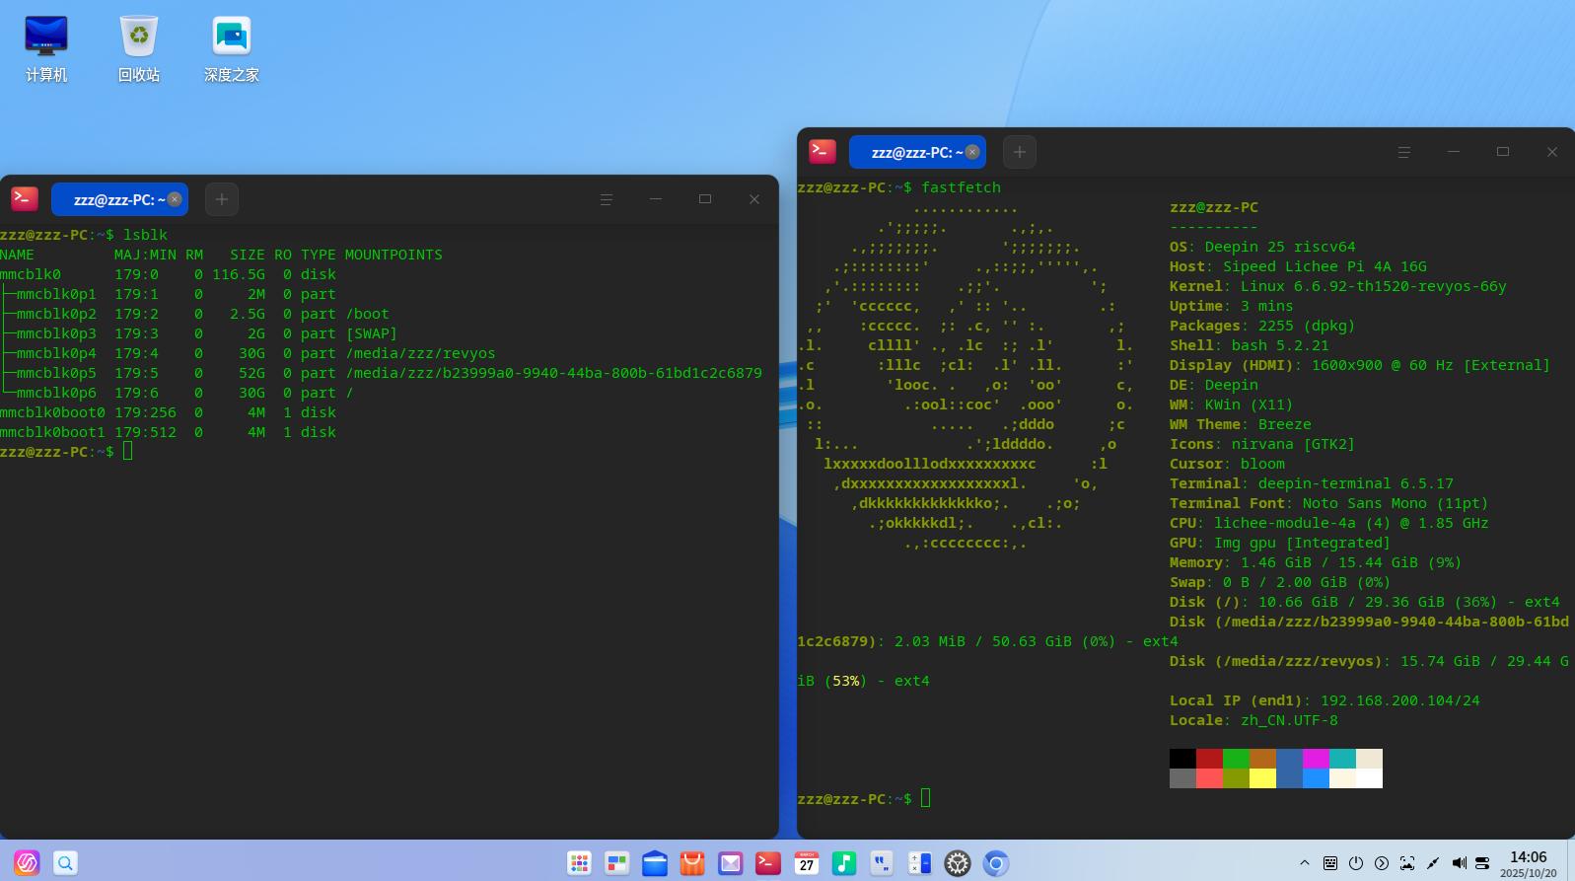This screenshot has width=1575, height=881.
Task: Open the Calendar app showing 27
Action: pyautogui.click(x=806, y=863)
